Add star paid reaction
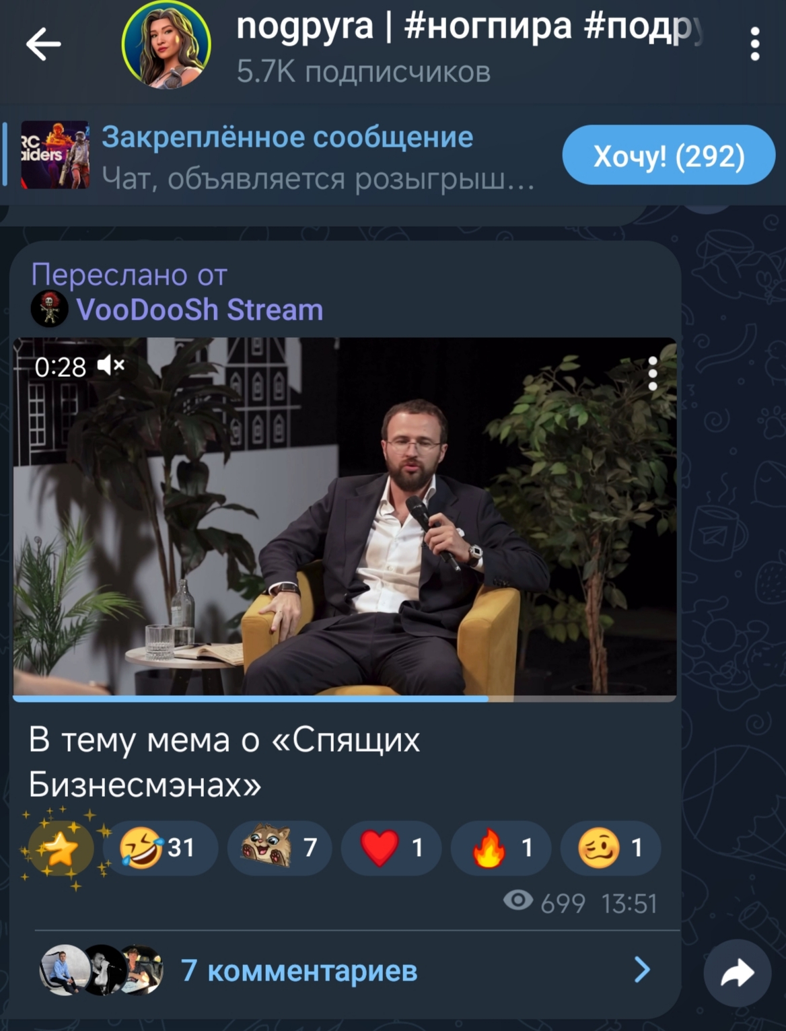Screen dimensions: 786x1031 coord(61,847)
